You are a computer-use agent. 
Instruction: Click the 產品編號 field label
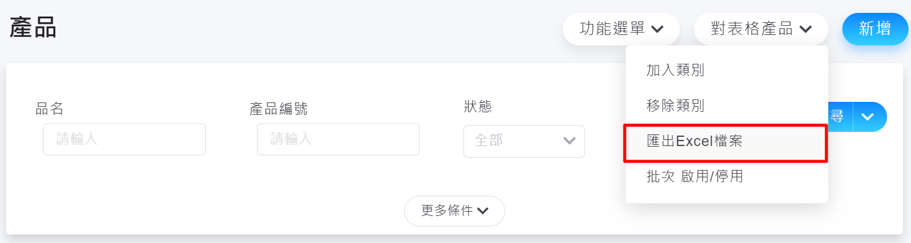pyautogui.click(x=278, y=109)
